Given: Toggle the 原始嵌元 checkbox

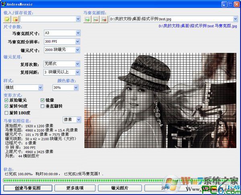Looking at the screenshot, I should click(6, 100).
